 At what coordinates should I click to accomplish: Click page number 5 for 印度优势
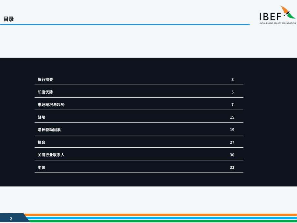pos(232,92)
